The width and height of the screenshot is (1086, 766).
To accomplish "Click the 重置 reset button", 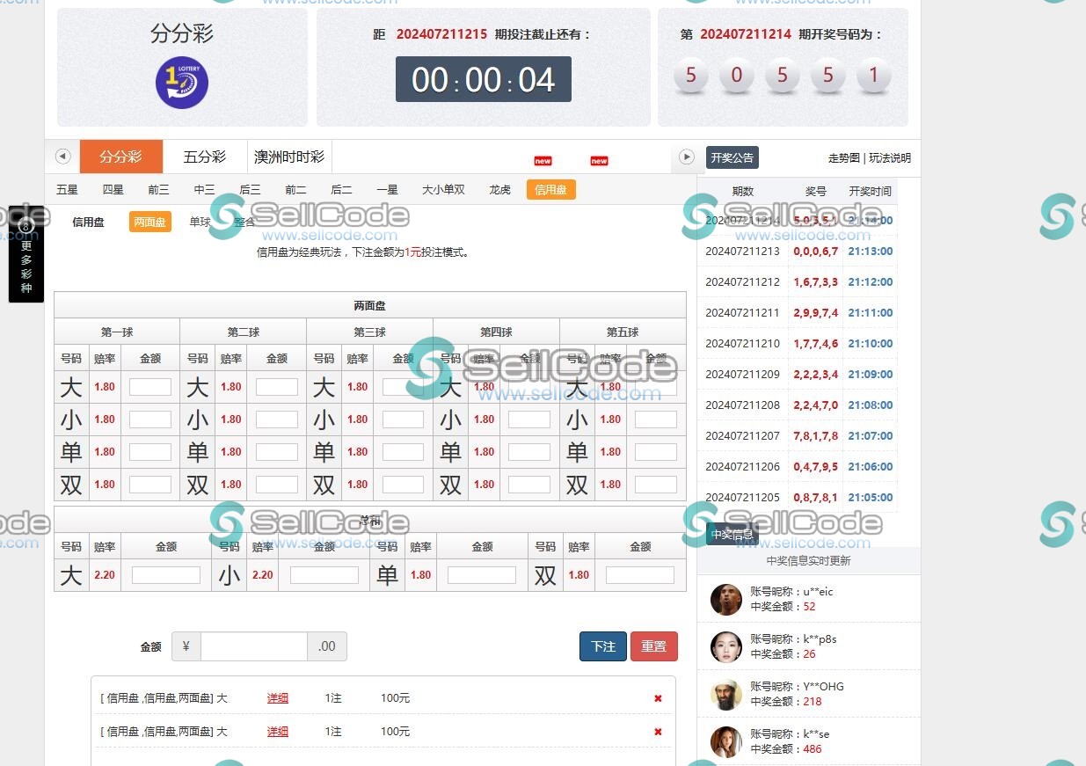I will [x=654, y=646].
